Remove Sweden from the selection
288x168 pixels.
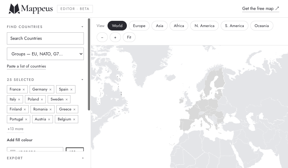coord(66,100)
